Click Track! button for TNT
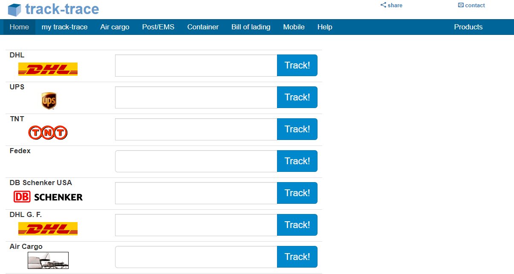This screenshot has height=274, width=514. coord(297,129)
